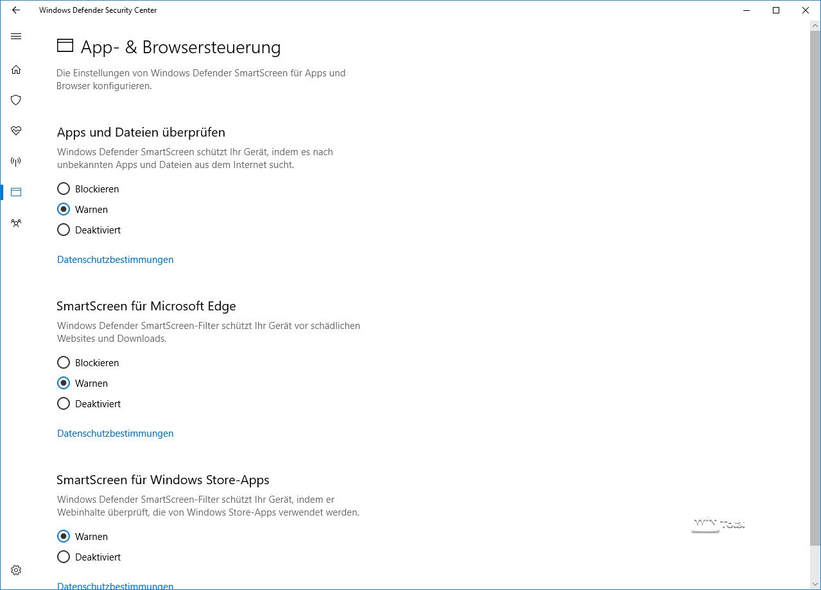Screen dimensions: 821x590
Task: Go to Home via the house icon
Action: [16, 69]
